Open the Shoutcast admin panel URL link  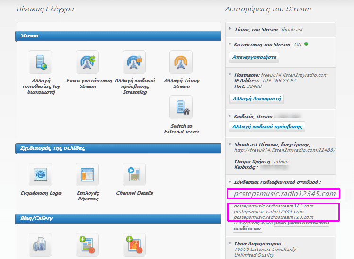pyautogui.click(x=285, y=150)
